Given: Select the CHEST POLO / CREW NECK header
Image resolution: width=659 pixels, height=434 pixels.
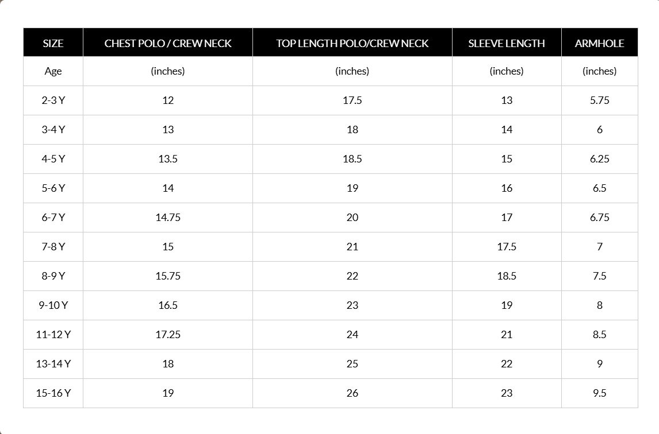Looking at the screenshot, I should click(x=168, y=43).
